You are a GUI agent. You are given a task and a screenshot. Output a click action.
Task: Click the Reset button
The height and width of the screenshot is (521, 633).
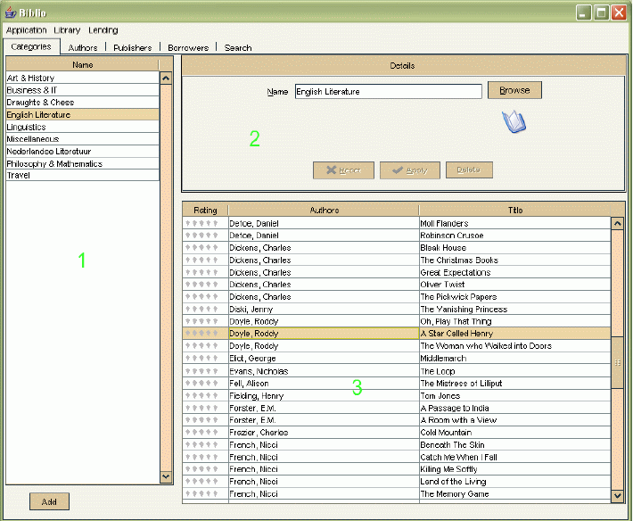(343, 170)
